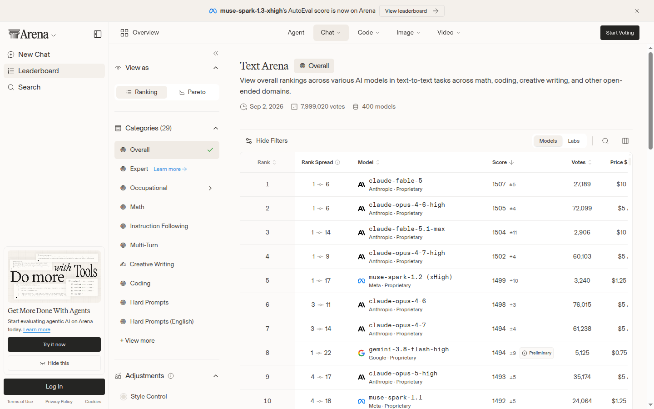Sort the table by Score

(x=503, y=162)
